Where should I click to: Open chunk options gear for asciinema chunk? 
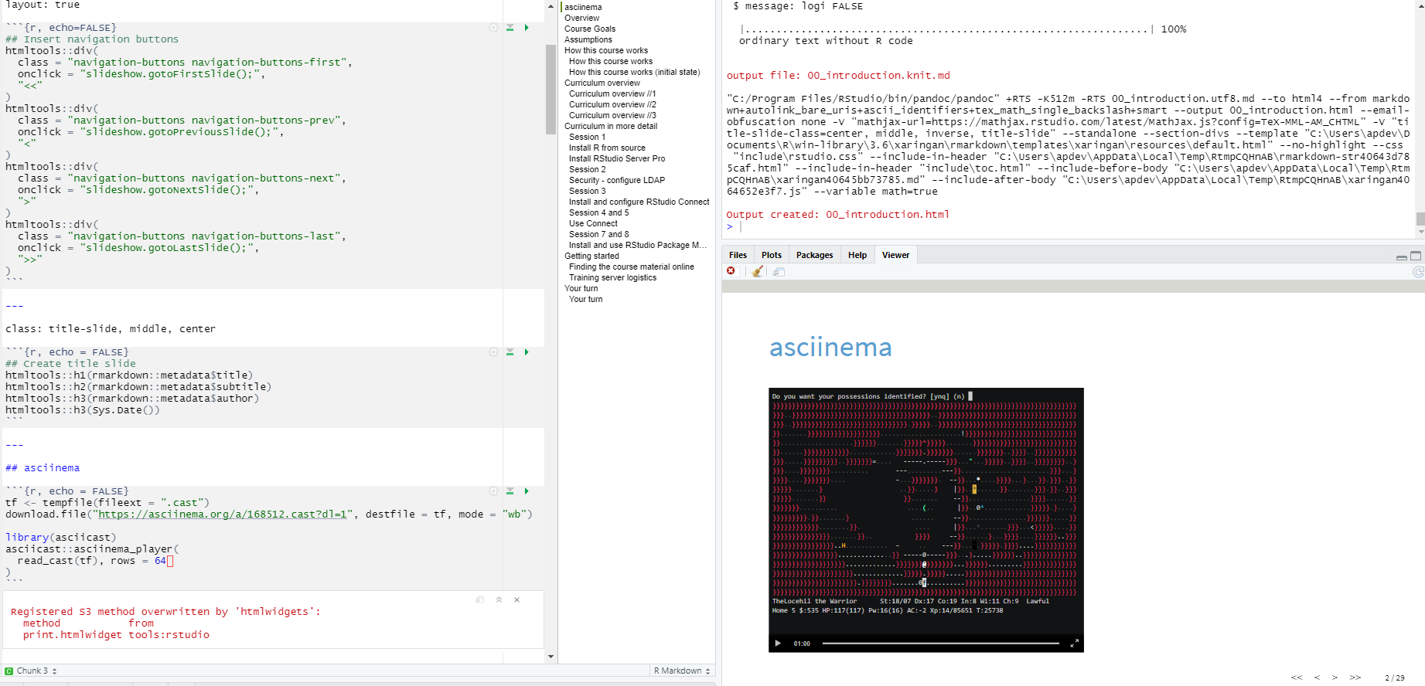(493, 491)
